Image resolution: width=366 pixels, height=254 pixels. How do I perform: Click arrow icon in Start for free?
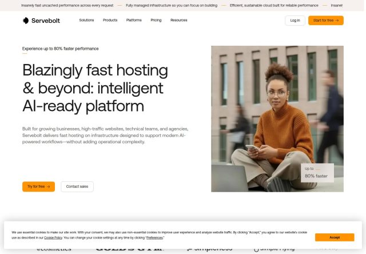337,21
